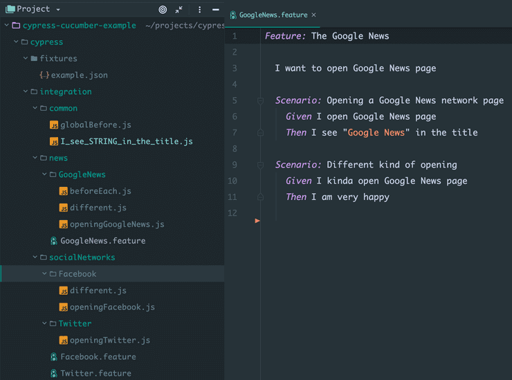Collapse the common folder chevron
The width and height of the screenshot is (512, 380).
35,108
